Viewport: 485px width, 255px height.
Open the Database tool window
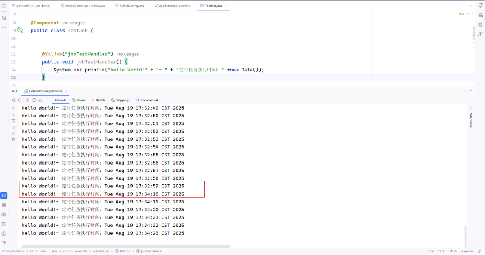click(x=480, y=24)
